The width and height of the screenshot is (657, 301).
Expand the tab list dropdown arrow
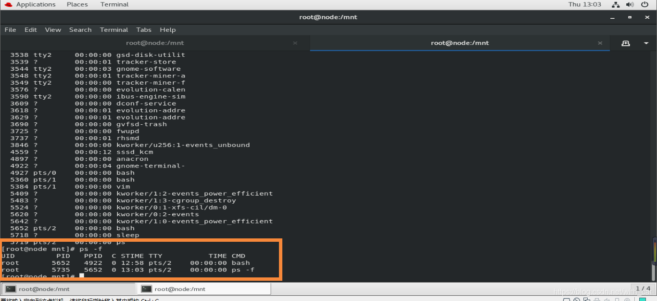(x=646, y=43)
